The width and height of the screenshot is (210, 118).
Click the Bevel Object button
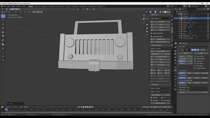pos(160,51)
